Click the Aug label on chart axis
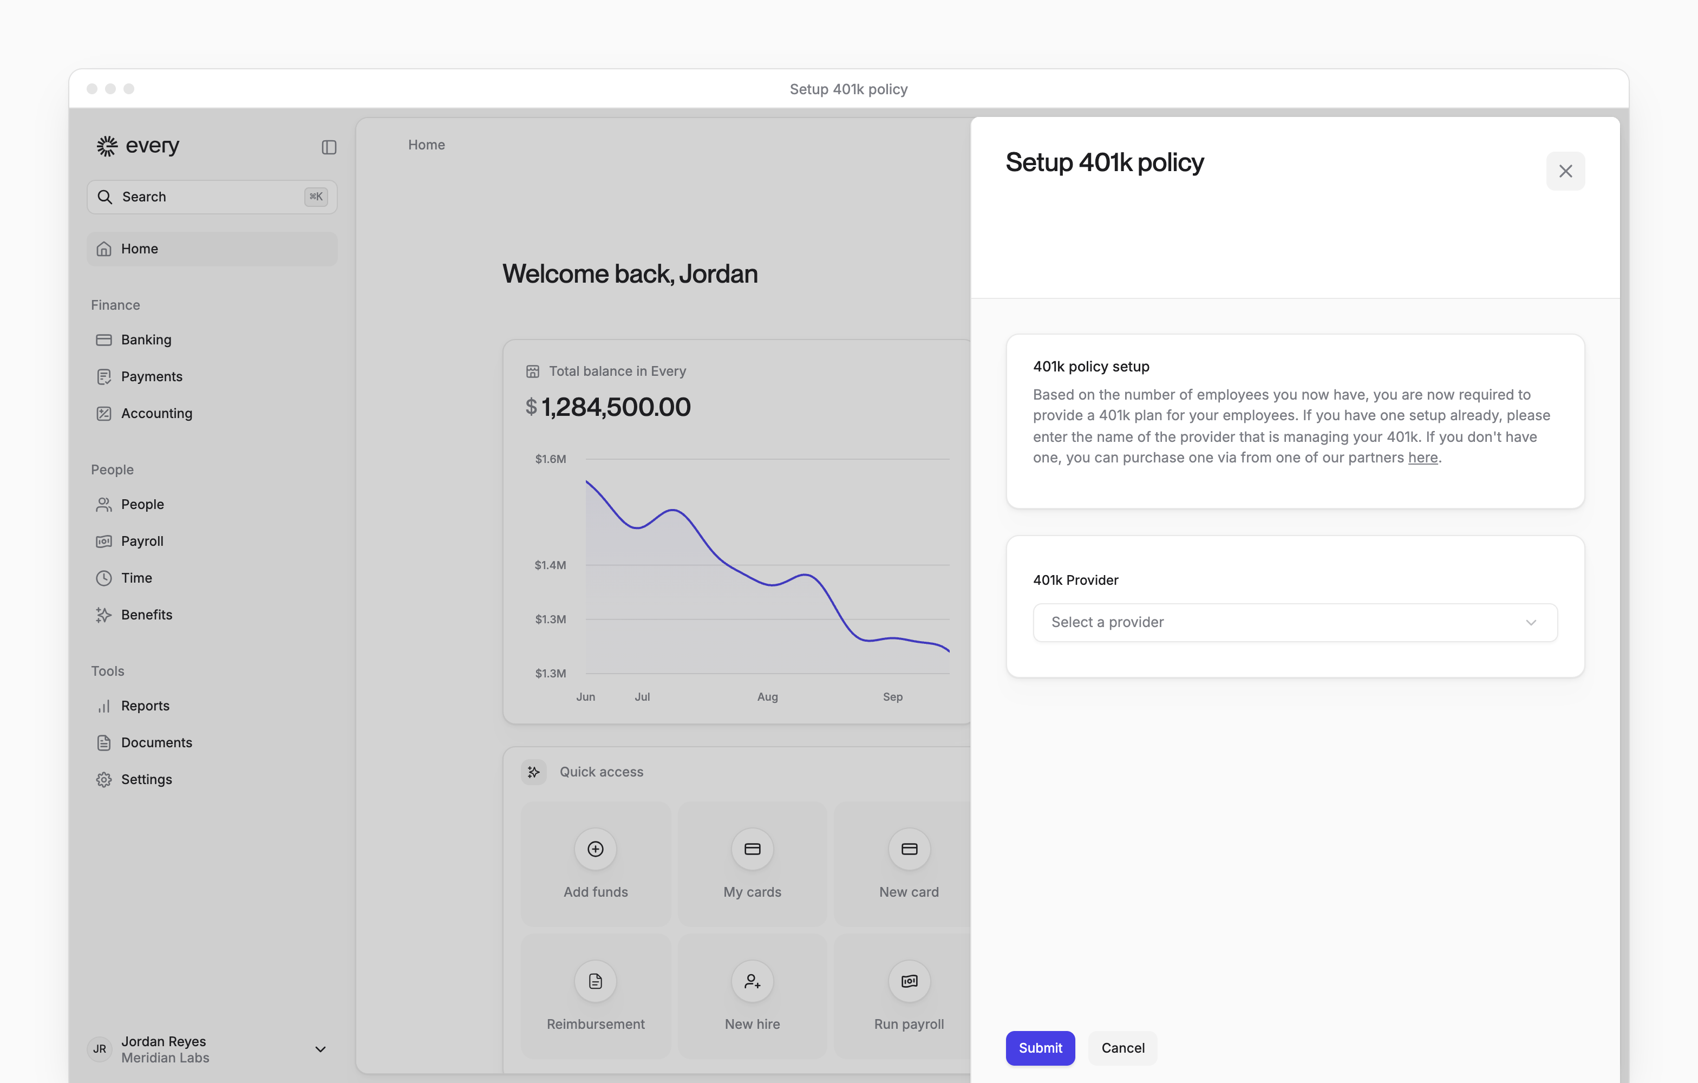Viewport: 1698px width, 1083px height. pyautogui.click(x=767, y=696)
